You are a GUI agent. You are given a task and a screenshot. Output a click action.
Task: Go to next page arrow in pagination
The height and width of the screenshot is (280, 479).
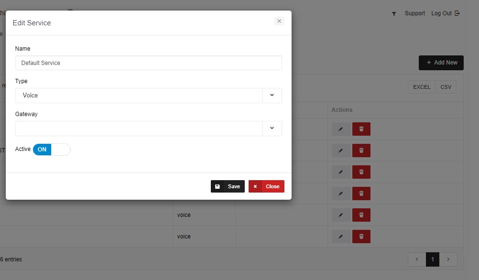[x=448, y=259]
